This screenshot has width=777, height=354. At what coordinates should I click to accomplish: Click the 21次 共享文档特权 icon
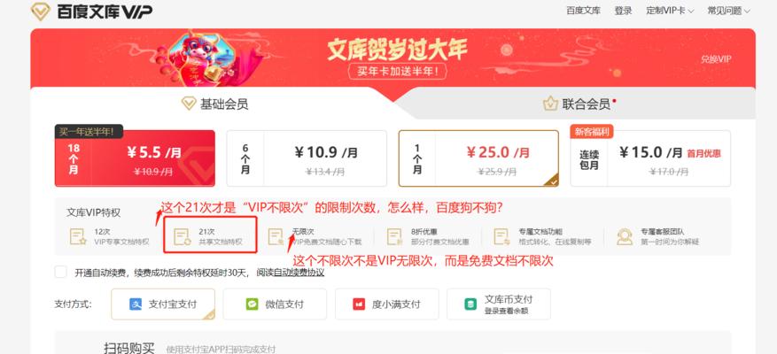point(182,236)
